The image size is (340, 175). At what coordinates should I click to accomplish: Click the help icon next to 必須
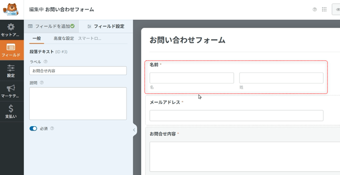(52, 129)
